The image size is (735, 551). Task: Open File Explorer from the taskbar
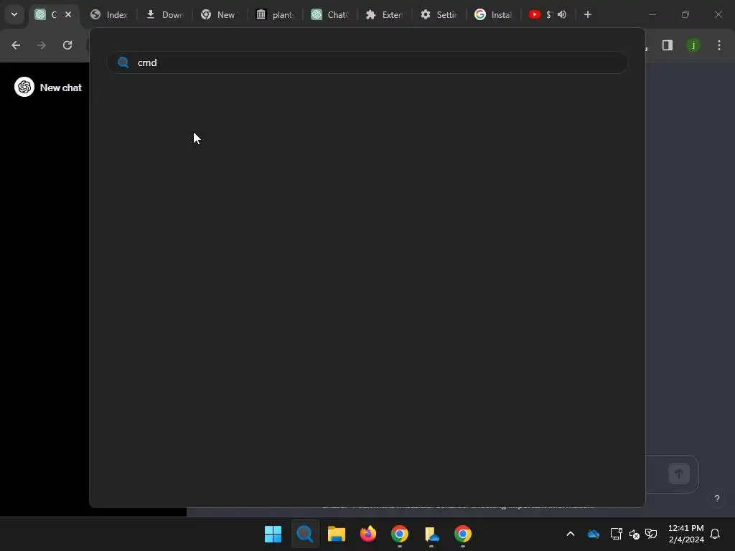tap(337, 534)
